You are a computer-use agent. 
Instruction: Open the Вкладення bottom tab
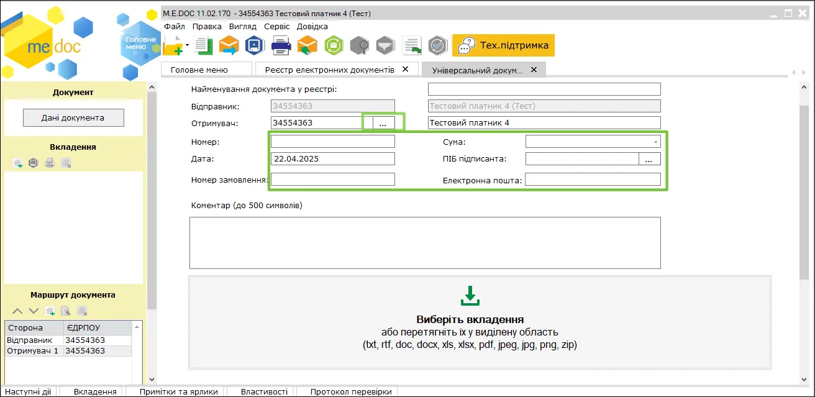pyautogui.click(x=94, y=391)
